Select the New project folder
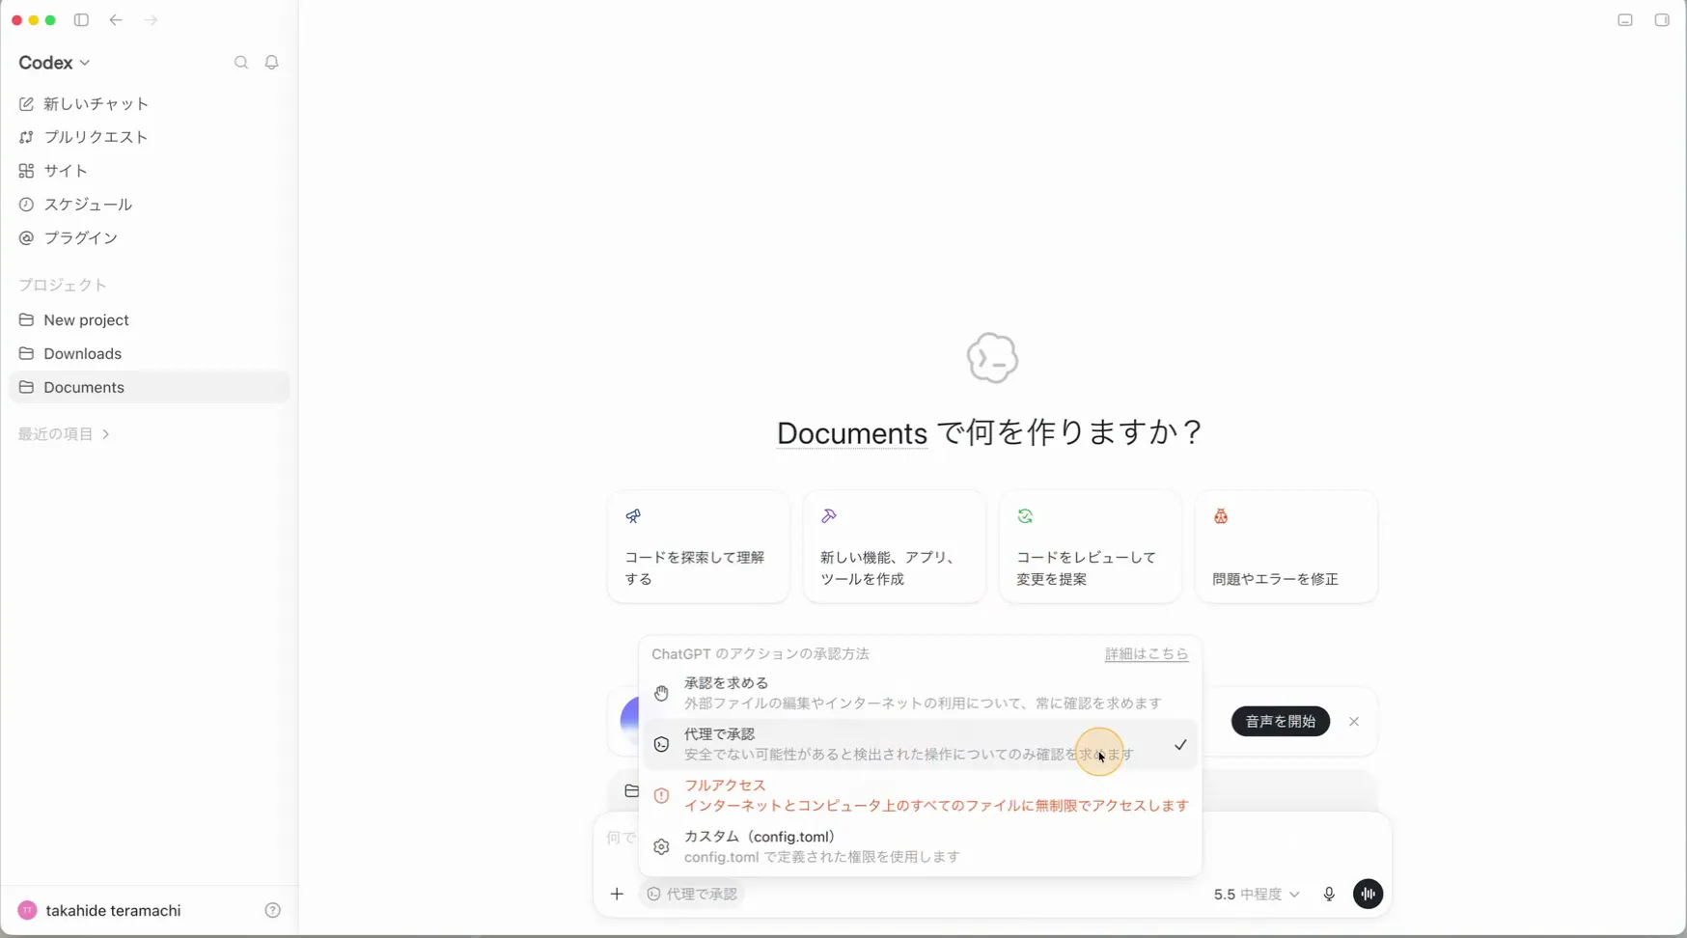Viewport: 1687px width, 938px height. click(x=149, y=320)
